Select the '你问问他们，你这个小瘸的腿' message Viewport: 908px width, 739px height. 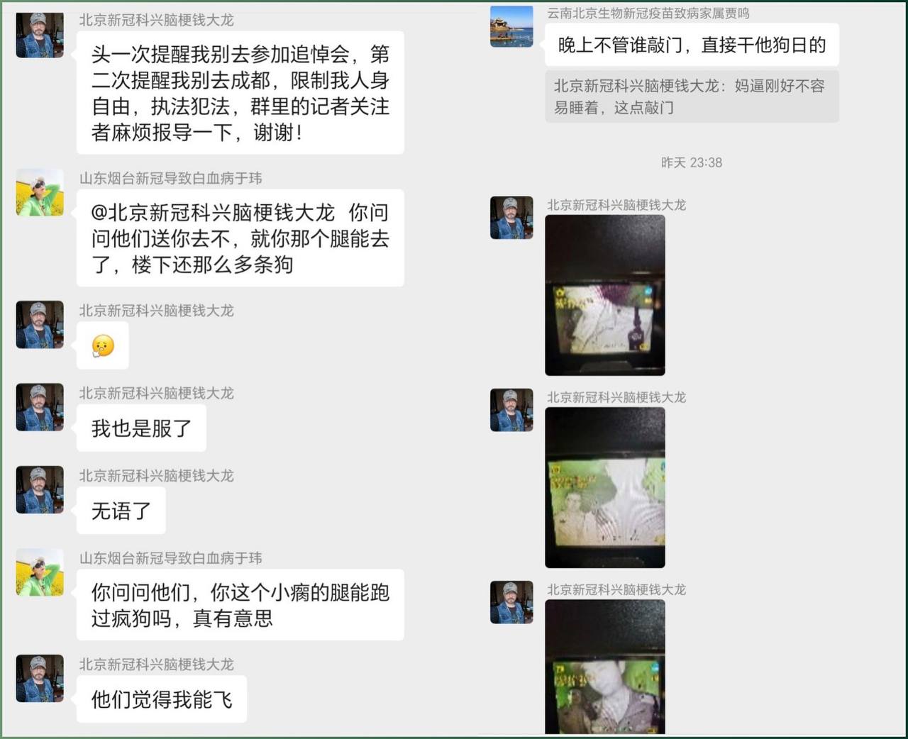tap(240, 605)
